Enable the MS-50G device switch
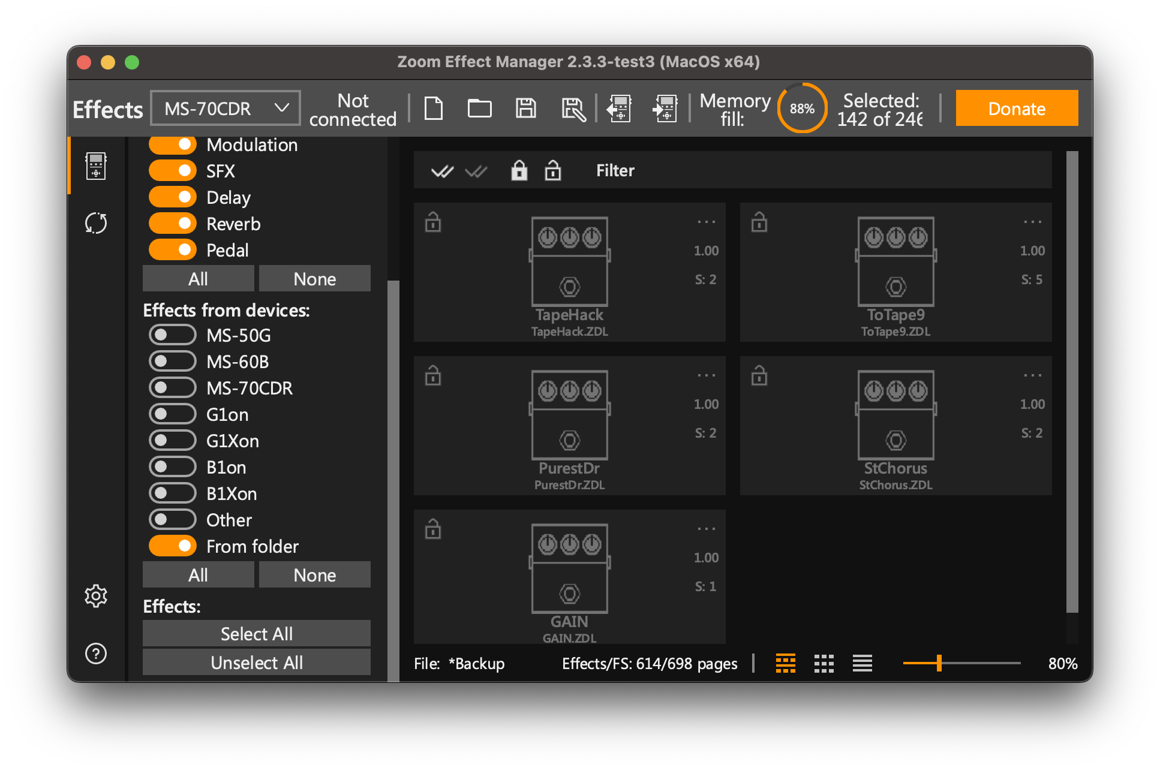Viewport: 1160px width, 771px height. 173,335
